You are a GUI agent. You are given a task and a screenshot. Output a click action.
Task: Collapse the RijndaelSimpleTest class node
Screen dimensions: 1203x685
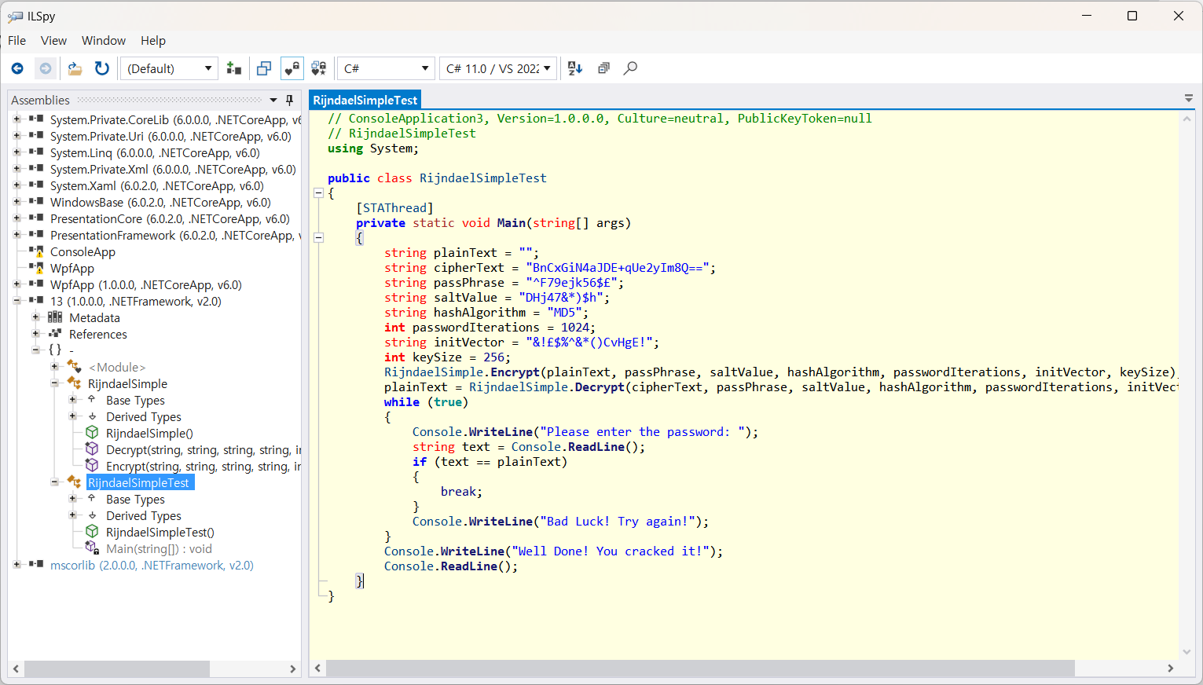click(x=54, y=482)
